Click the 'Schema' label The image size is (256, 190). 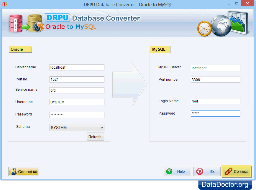pyautogui.click(x=23, y=127)
